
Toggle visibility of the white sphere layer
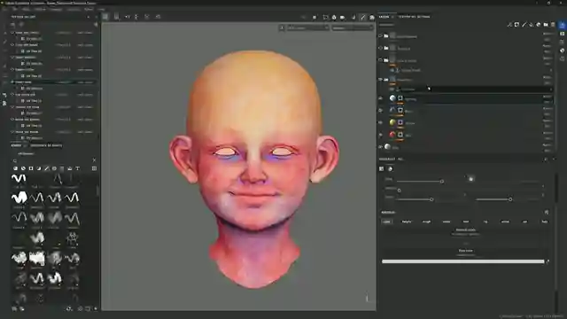coord(380,98)
